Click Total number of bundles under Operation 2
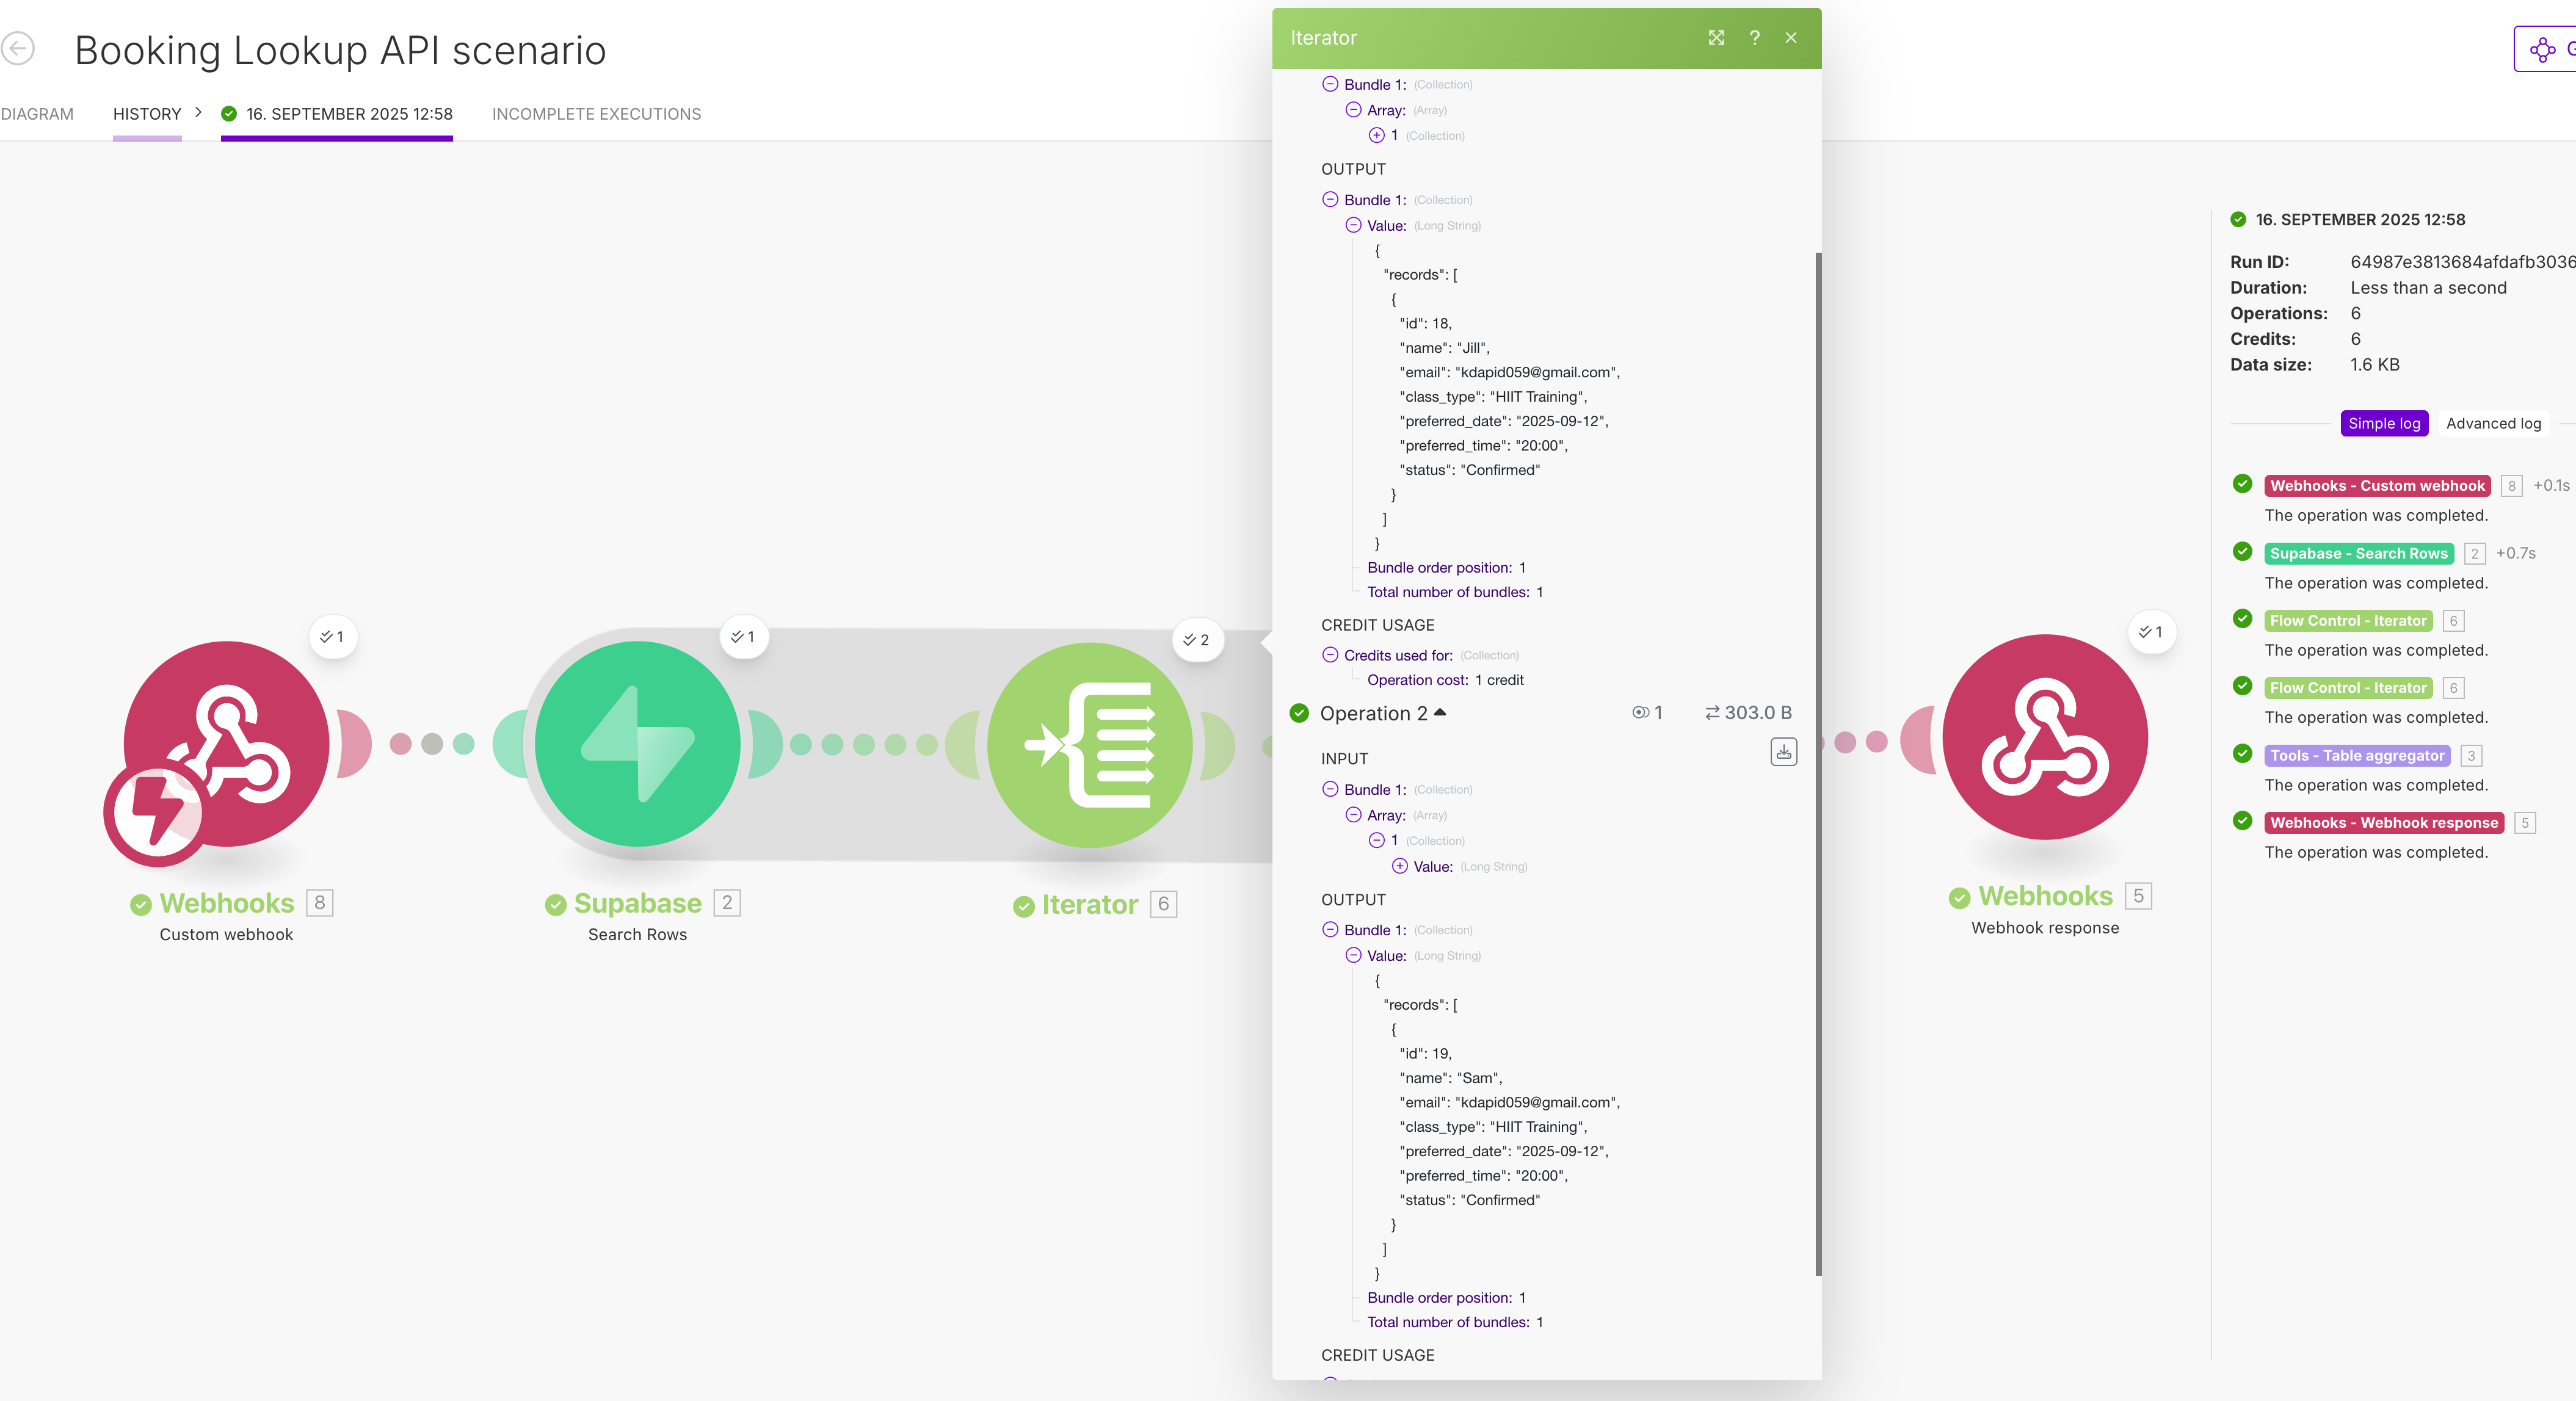2576x1401 pixels. (1455, 1322)
